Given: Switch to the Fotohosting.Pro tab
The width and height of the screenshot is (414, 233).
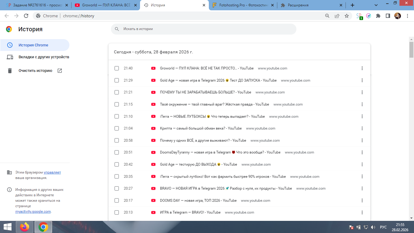Looking at the screenshot, I should (x=243, y=5).
